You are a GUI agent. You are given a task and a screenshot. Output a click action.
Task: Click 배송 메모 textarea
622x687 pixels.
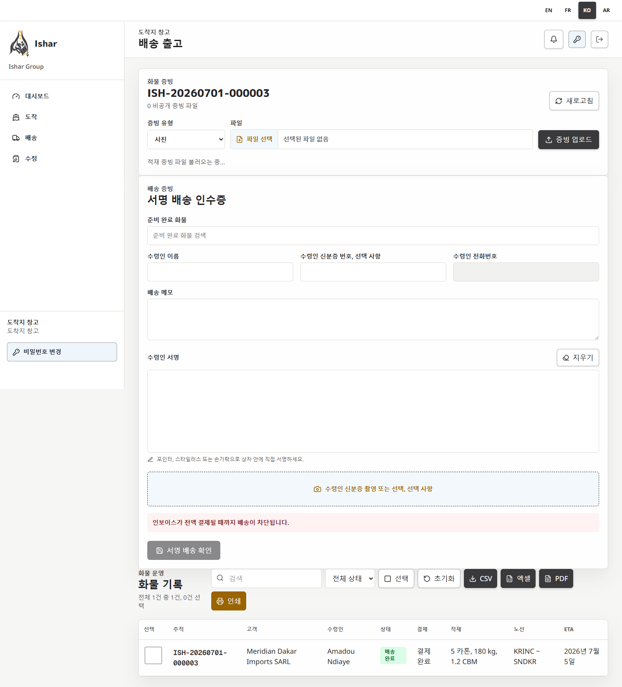(373, 320)
